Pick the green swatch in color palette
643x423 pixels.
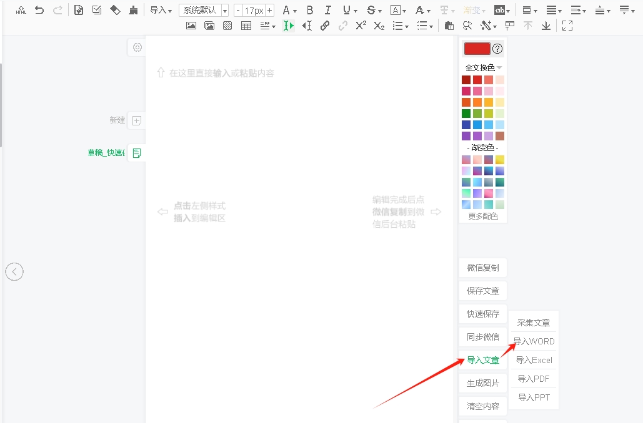click(x=466, y=114)
